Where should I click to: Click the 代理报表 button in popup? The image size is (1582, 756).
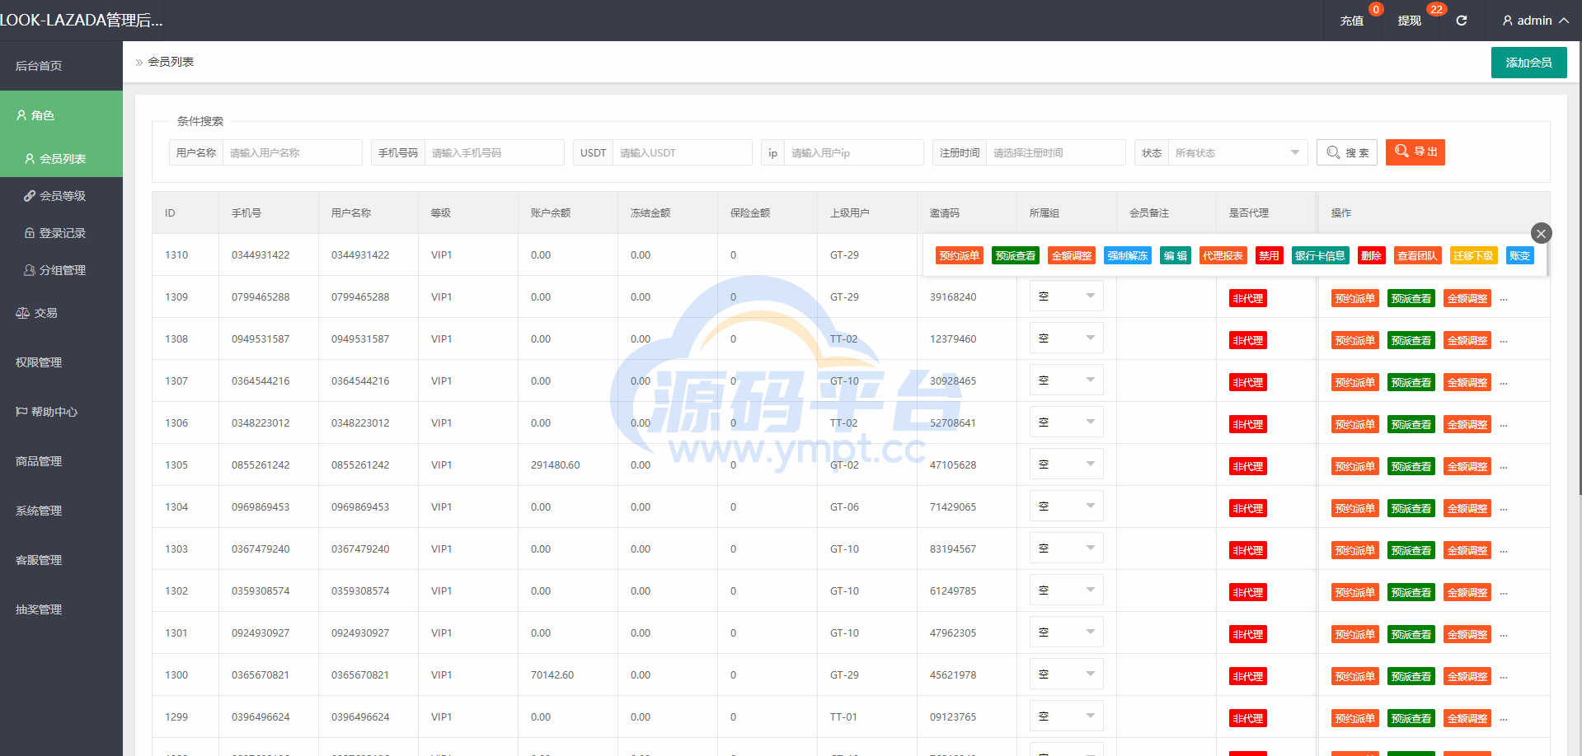(x=1223, y=255)
